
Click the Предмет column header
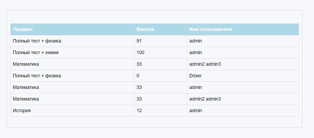(72, 30)
